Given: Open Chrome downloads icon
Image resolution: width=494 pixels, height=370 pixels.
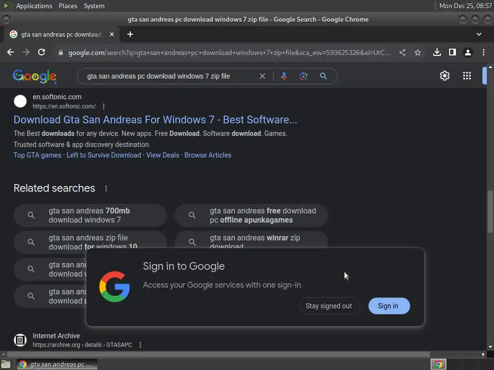Looking at the screenshot, I should 437,52.
